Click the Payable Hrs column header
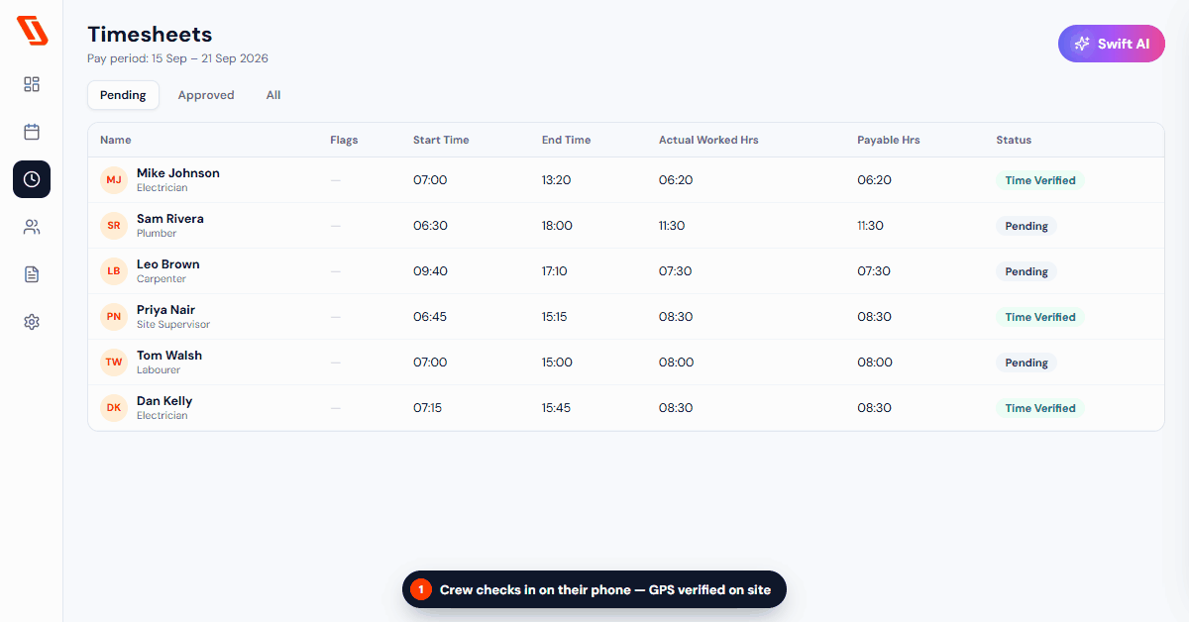The image size is (1189, 622). click(889, 140)
